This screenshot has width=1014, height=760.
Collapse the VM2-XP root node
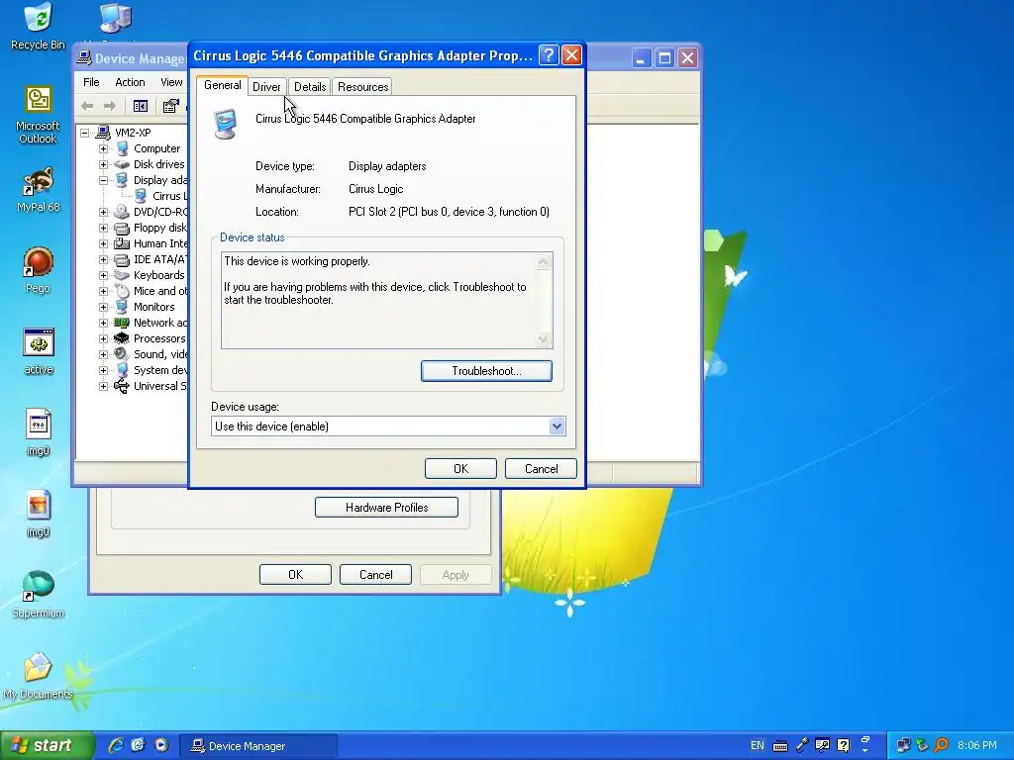tap(85, 133)
